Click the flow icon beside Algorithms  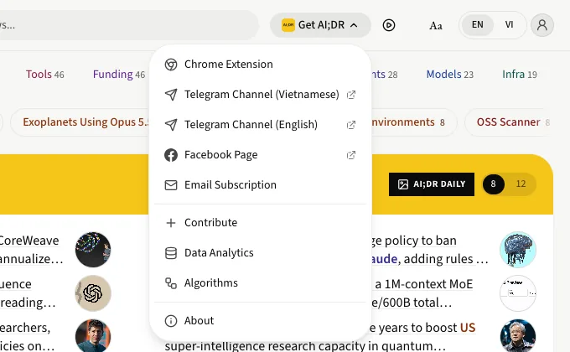(171, 283)
